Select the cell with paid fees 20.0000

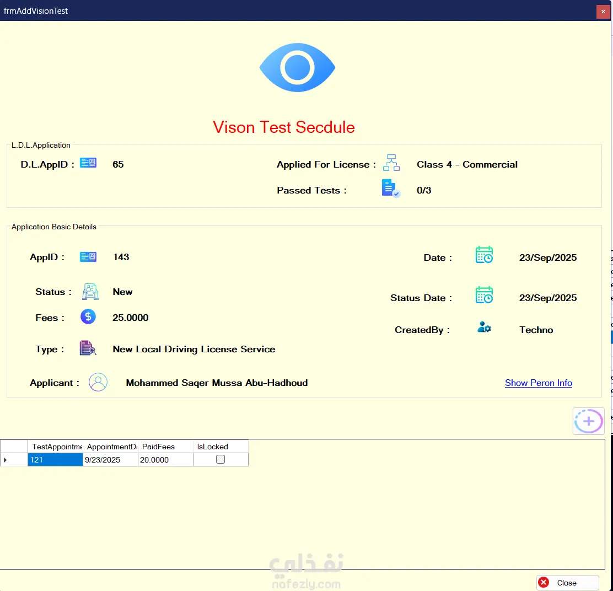(165, 460)
